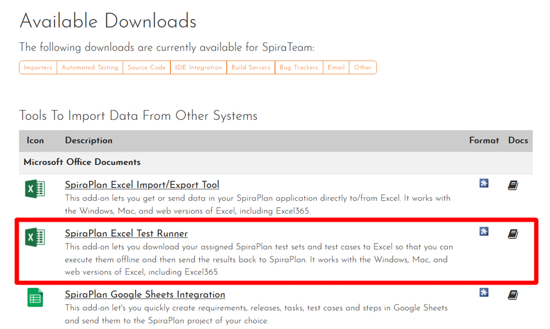Open the SpiraPlan Google Sheets Integration link
The image size is (550, 329).
click(145, 294)
